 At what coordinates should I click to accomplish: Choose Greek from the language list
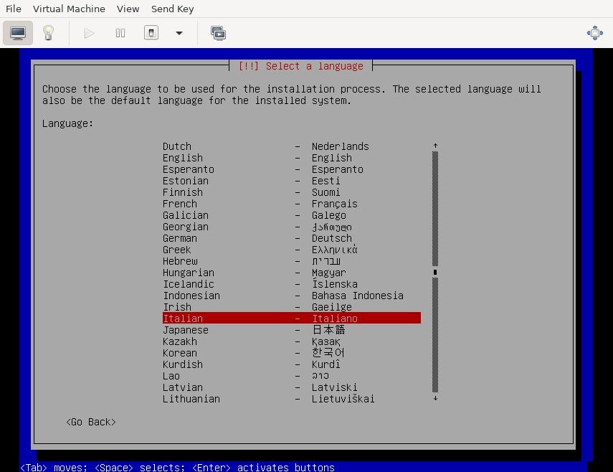[292, 250]
